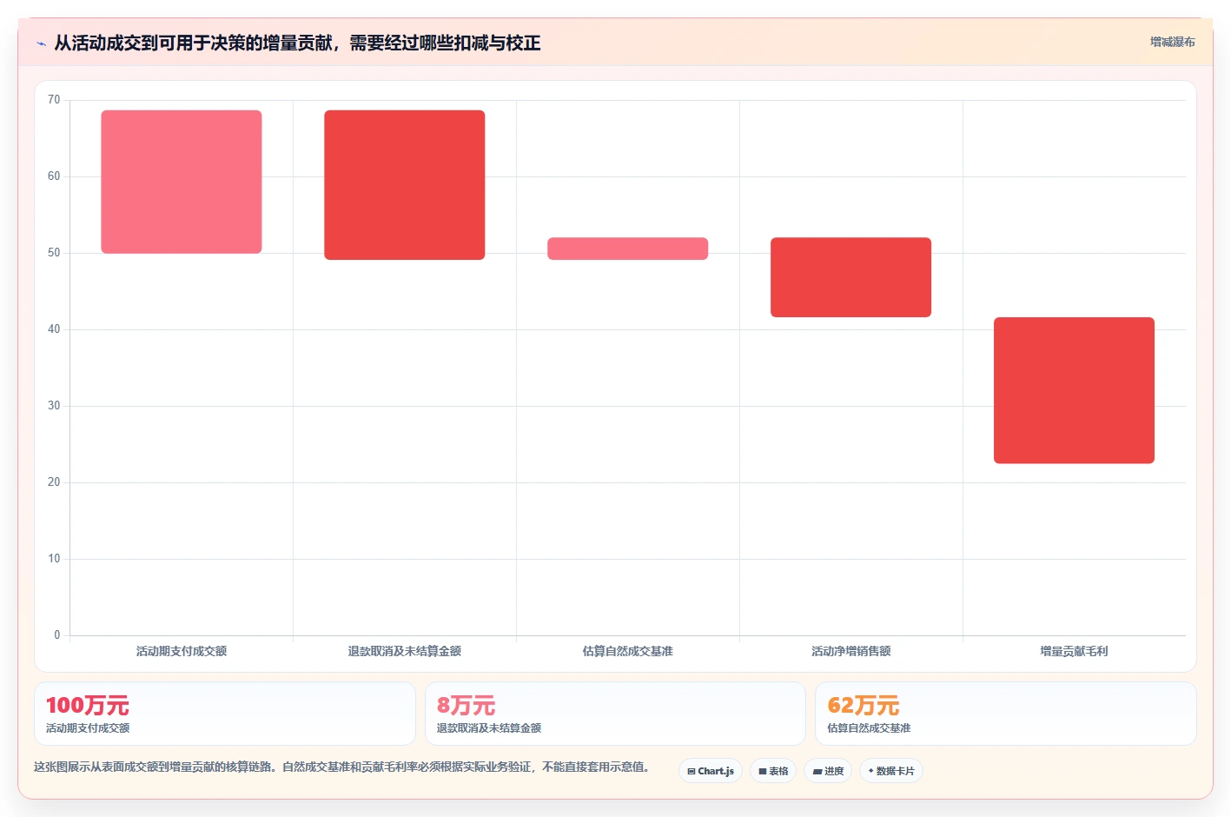Click the 退款取消及未结算金额 x-axis label

coord(405,651)
